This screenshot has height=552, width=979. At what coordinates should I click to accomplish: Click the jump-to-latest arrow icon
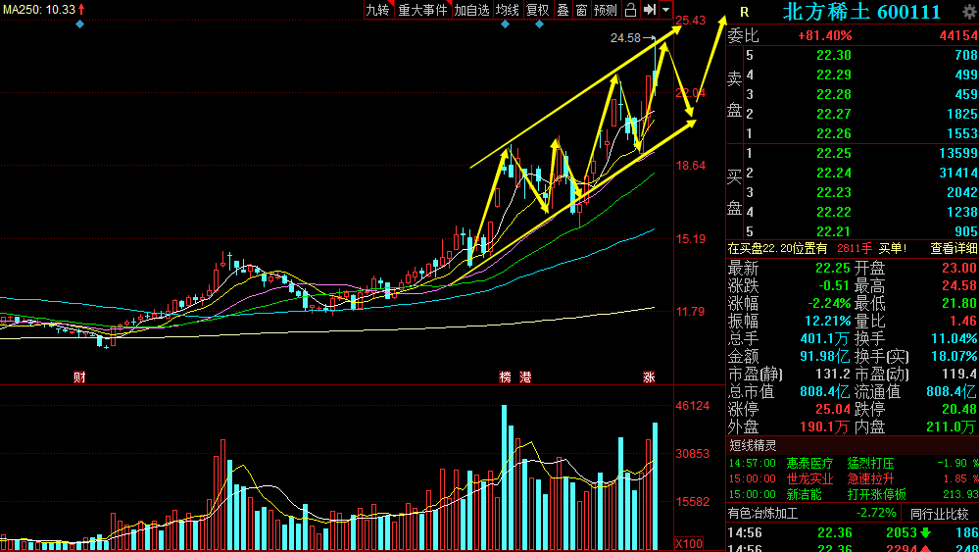650,10
